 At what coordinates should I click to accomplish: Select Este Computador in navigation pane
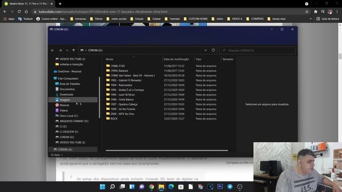click(x=66, y=78)
